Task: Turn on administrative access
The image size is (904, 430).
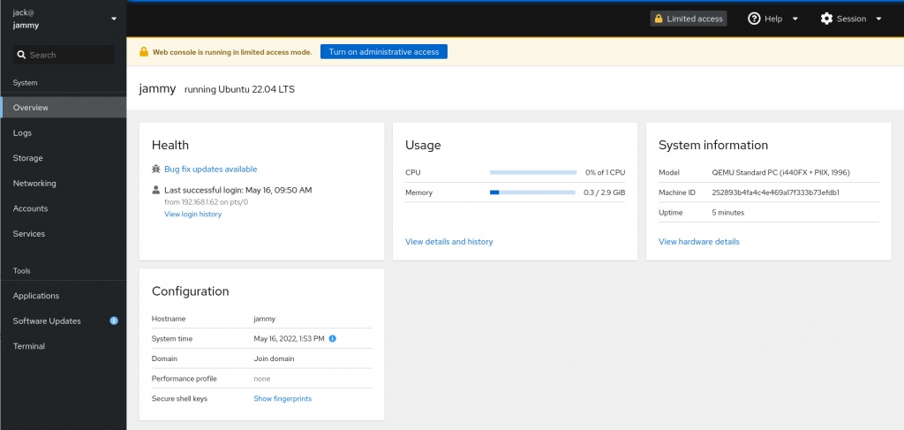Action: pyautogui.click(x=384, y=52)
